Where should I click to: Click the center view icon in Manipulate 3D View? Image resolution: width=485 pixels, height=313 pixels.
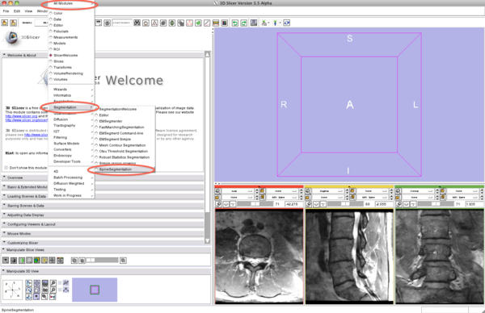[37, 283]
